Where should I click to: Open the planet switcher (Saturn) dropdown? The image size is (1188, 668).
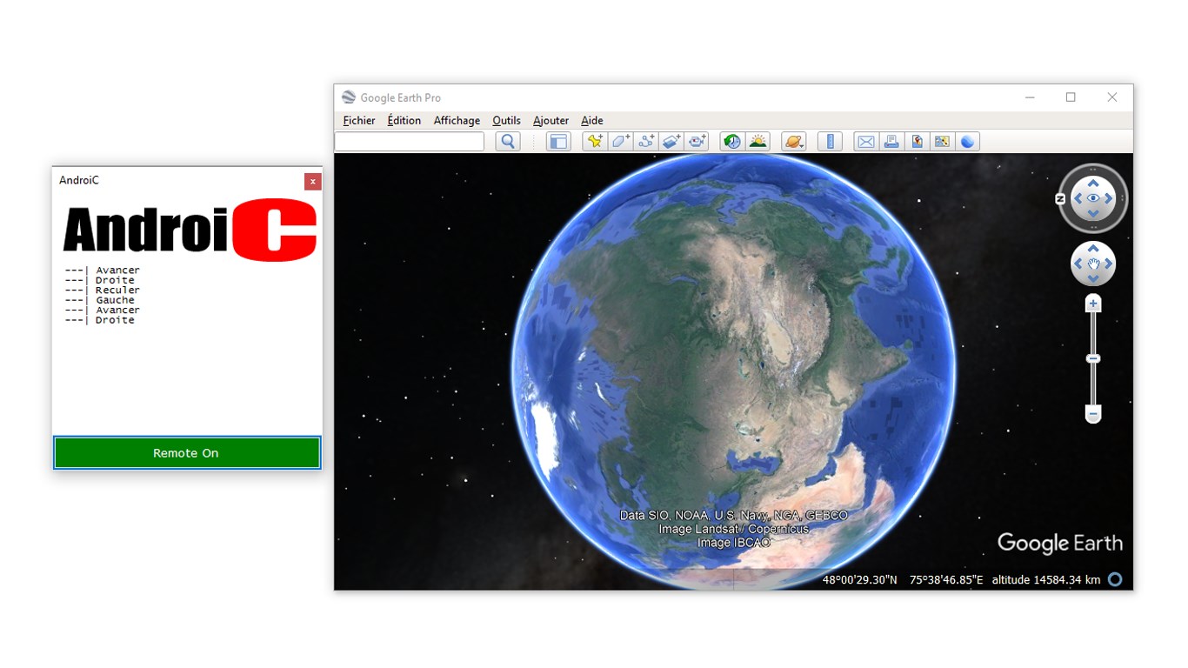pyautogui.click(x=793, y=141)
